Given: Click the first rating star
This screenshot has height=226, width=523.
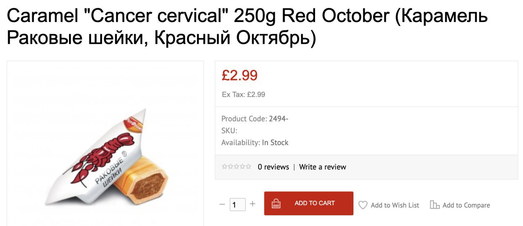Looking at the screenshot, I should (224, 167).
